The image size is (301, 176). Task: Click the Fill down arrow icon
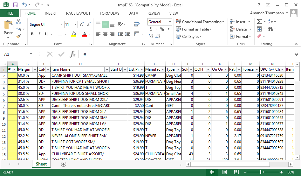click(x=259, y=29)
